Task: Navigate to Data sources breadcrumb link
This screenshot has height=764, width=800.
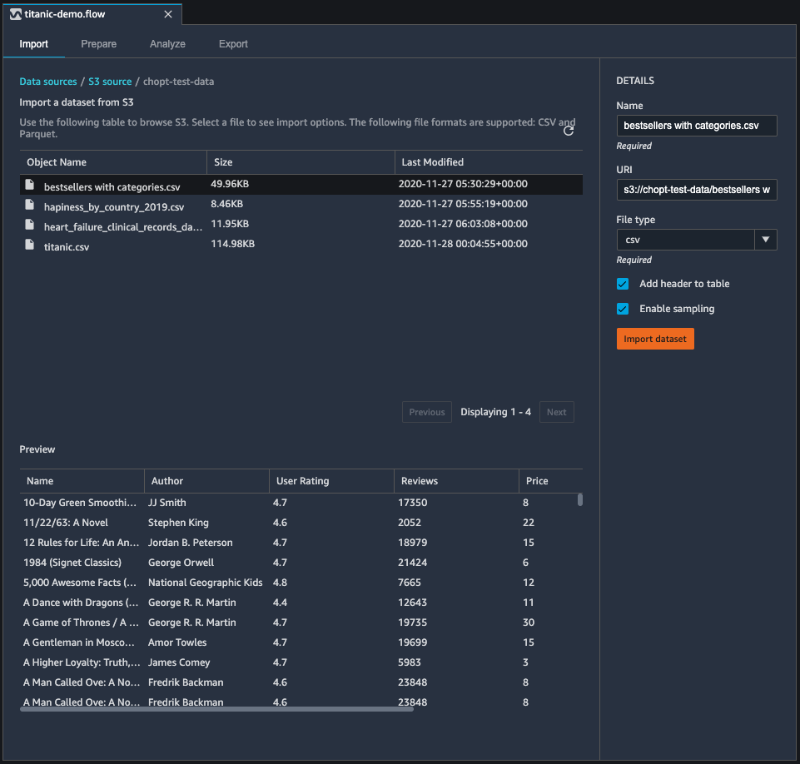Action: tap(48, 82)
